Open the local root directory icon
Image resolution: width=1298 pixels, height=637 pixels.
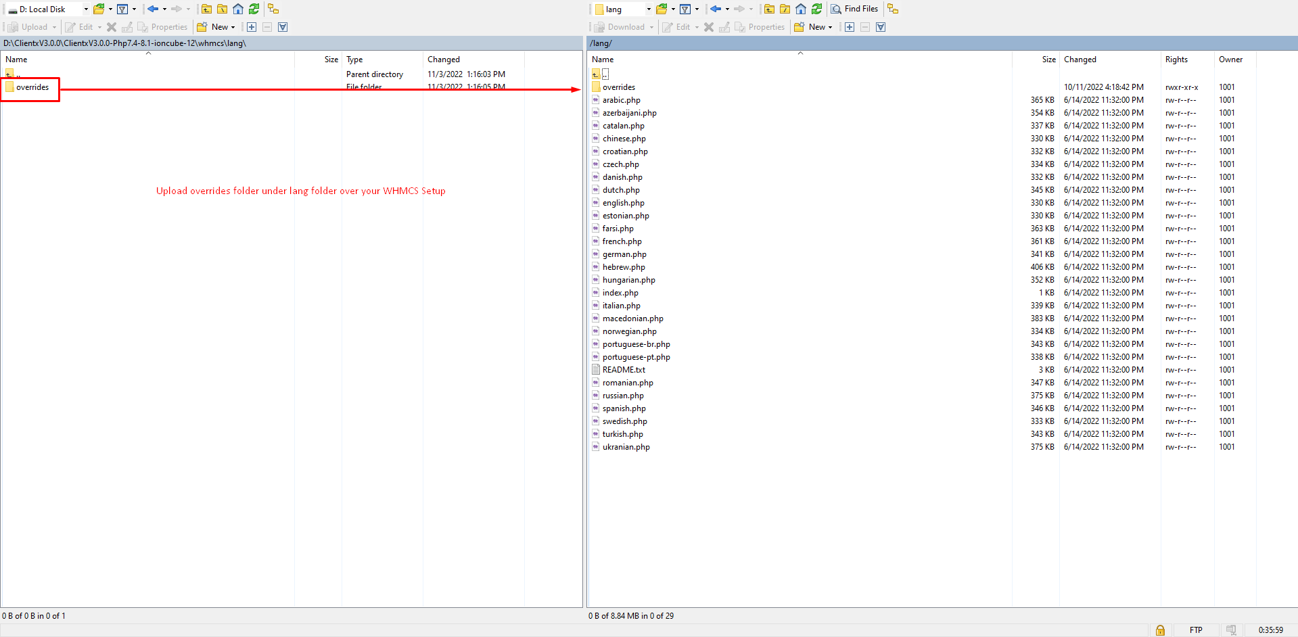point(222,9)
